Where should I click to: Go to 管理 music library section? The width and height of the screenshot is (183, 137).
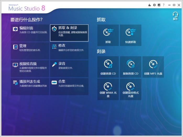point(30,51)
